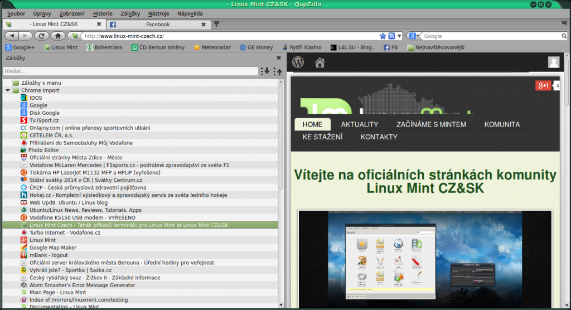Open the Nejnavštěvovanější folder

click(x=435, y=47)
